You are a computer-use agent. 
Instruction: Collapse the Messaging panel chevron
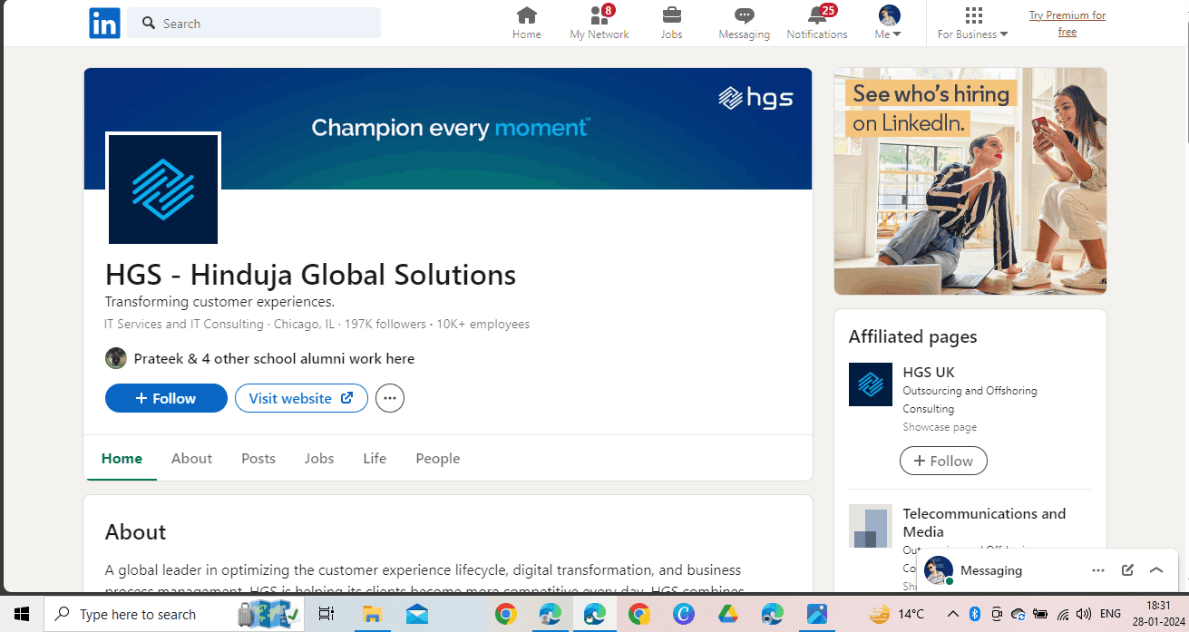point(1156,569)
